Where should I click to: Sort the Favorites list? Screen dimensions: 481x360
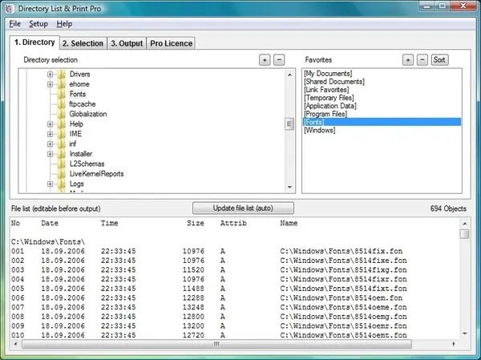pyautogui.click(x=439, y=60)
